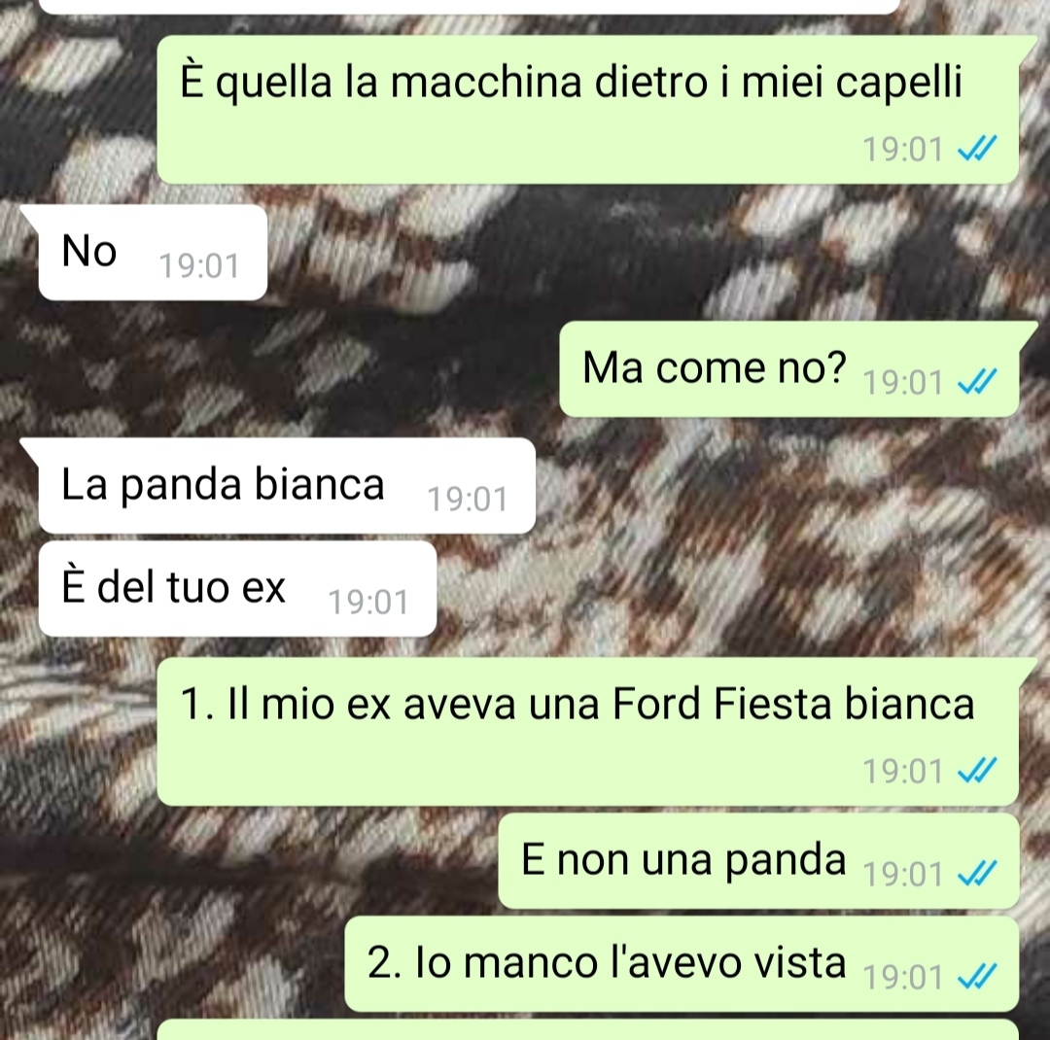1050x1040 pixels.
Task: Tap the read ticks on 'Io manco l'avevo vista'
Action: [977, 976]
